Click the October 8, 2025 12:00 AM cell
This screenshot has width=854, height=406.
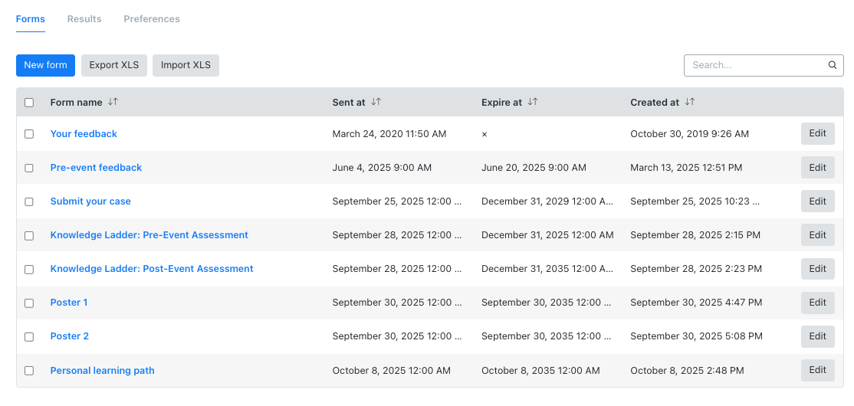click(391, 371)
